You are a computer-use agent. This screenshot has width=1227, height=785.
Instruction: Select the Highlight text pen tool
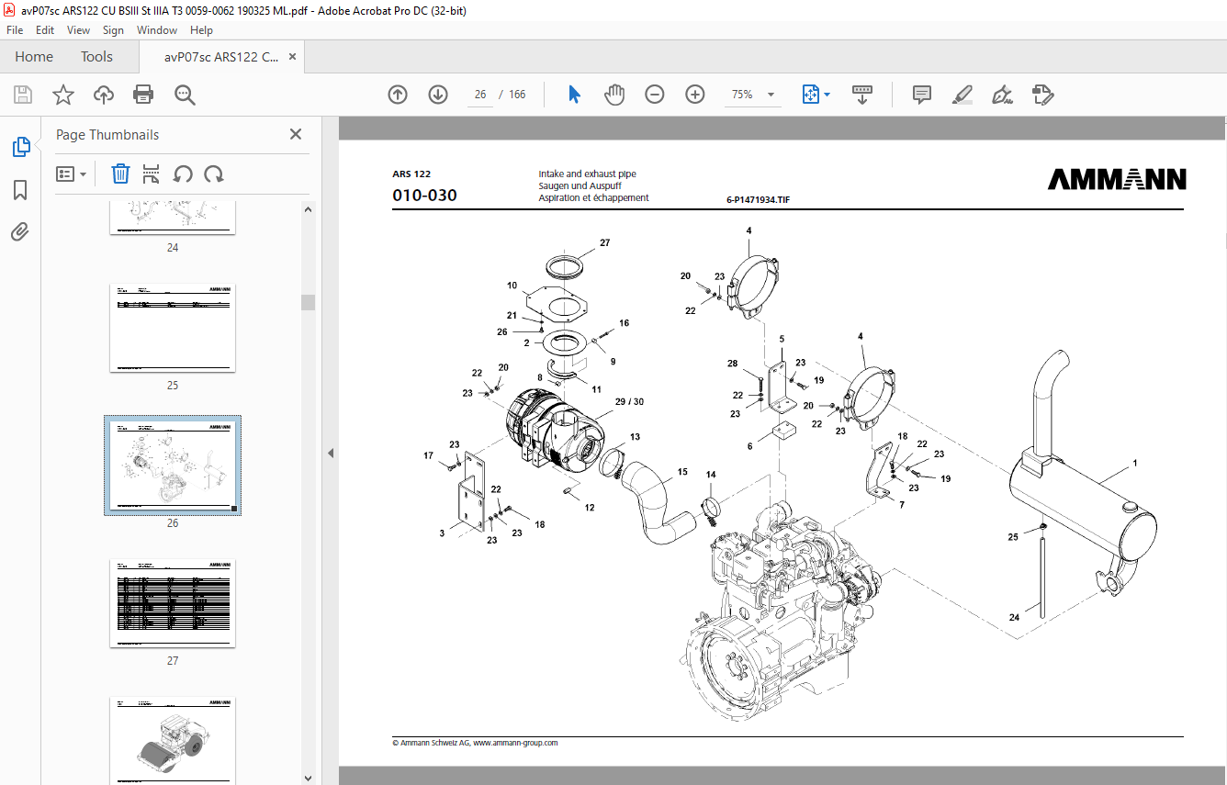pos(962,95)
